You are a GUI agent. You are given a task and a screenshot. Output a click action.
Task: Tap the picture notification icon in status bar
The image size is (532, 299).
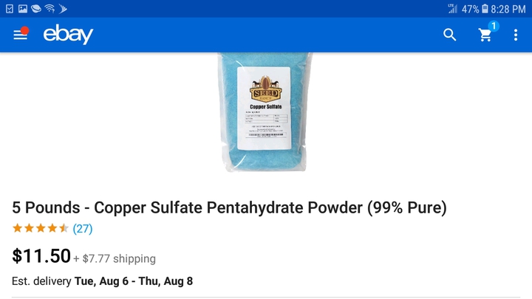(23, 8)
